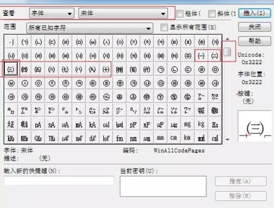Viewport: 274px width, 208px height.
Task: Click the glyph grid scrollbar thumb
Action: (x=227, y=52)
